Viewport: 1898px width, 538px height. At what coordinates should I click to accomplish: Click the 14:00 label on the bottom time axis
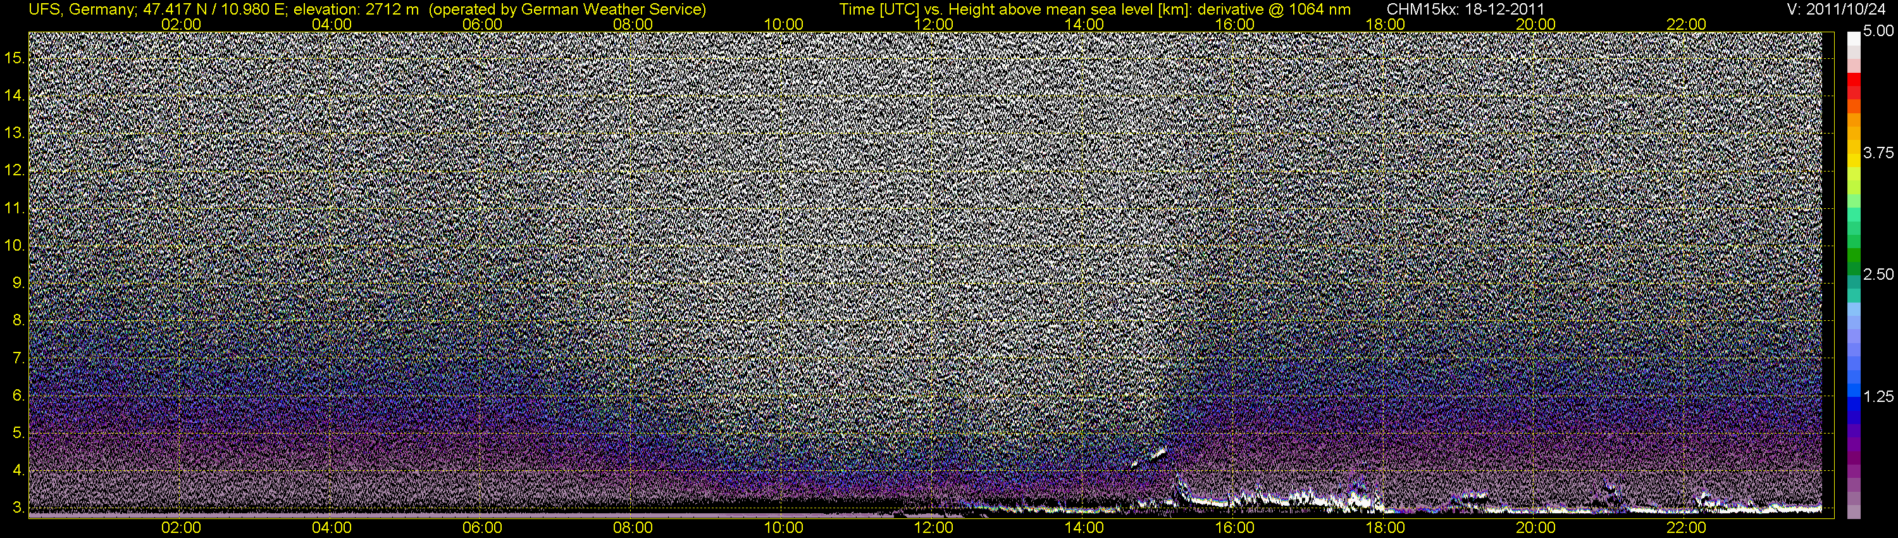pyautogui.click(x=1084, y=528)
